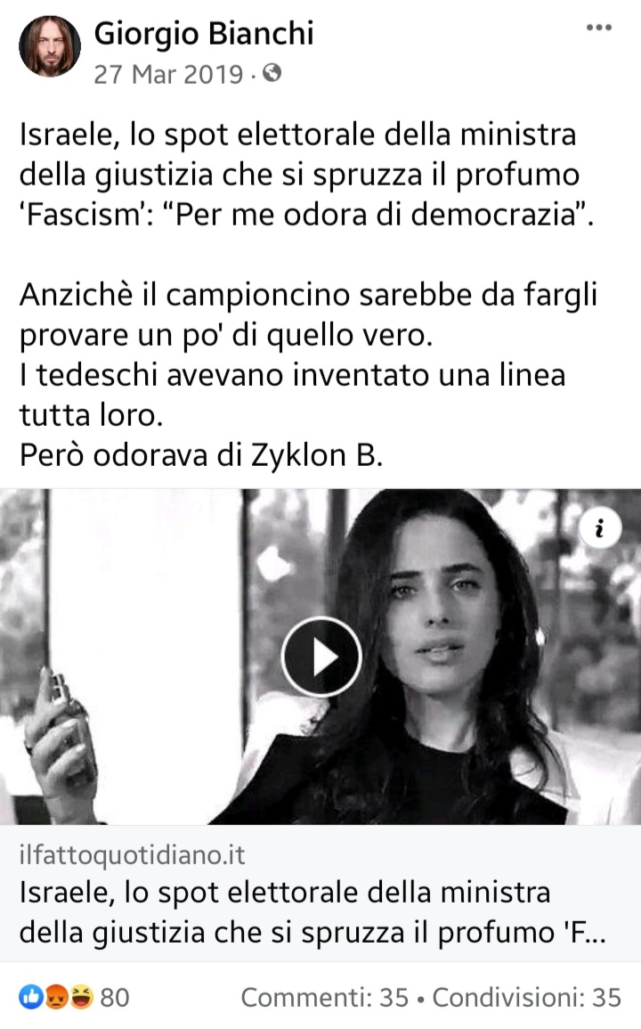This screenshot has height=1029, width=641.
Task: Click the angry reaction emoji
Action: [56, 997]
